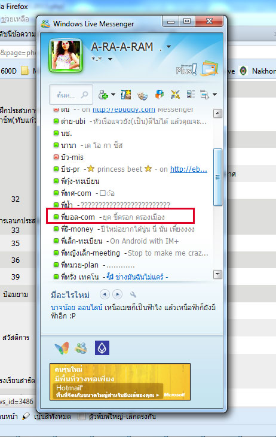Open the Add contact dropdown arrow
The width and height of the screenshot is (276, 437).
click(x=114, y=95)
